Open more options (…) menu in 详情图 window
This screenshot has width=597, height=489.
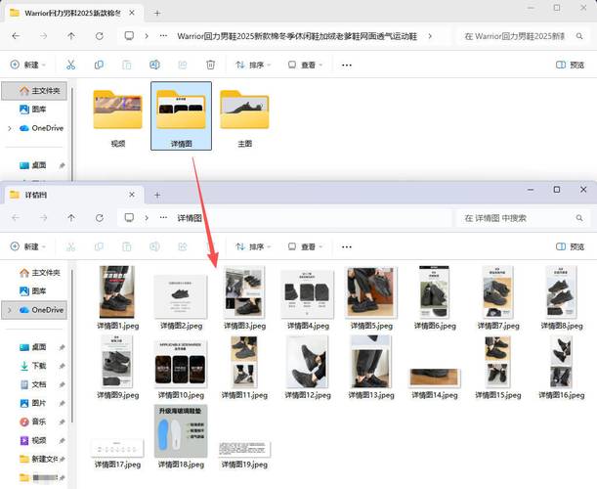coord(346,246)
